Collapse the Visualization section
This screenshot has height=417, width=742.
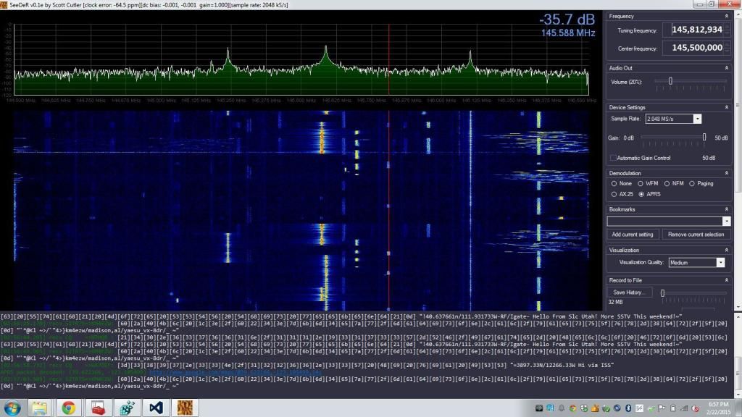[x=726, y=250]
